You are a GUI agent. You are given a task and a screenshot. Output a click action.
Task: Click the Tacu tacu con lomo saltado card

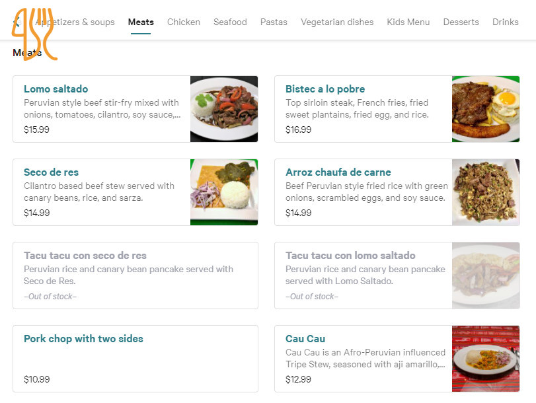364,275
